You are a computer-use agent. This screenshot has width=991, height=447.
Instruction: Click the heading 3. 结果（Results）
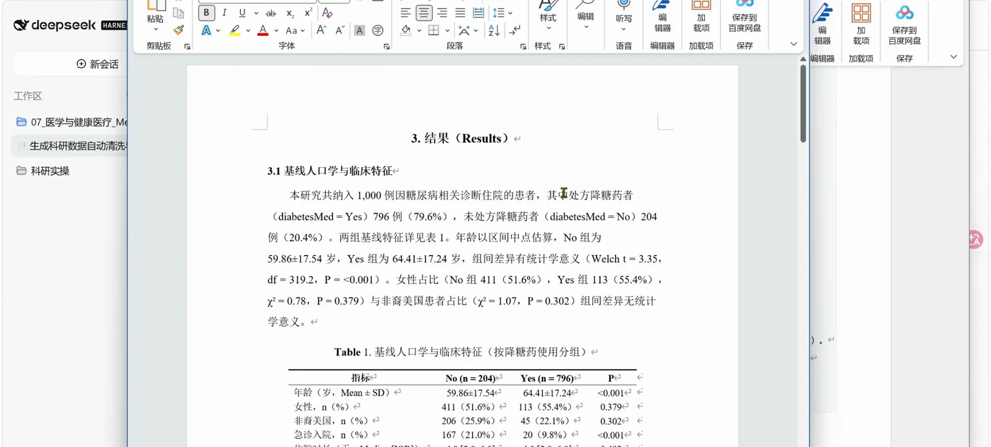[461, 139]
